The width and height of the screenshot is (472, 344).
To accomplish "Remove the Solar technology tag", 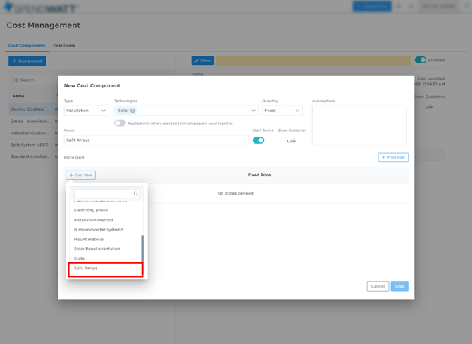I will click(132, 111).
